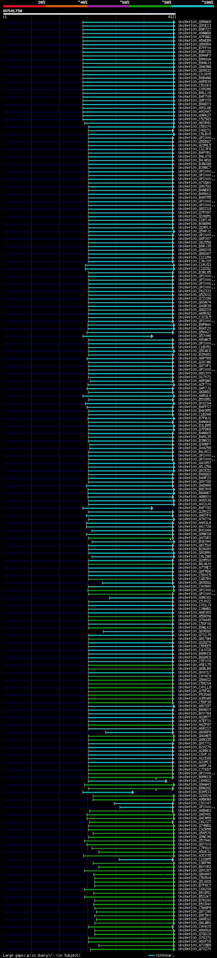Open hit UniRef100_Q7QGI8
This screenshot has height=958, width=217.
point(195,934)
